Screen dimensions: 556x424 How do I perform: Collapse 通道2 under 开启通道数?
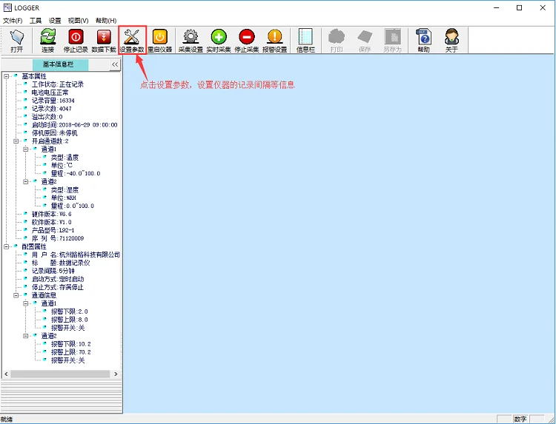[25, 181]
